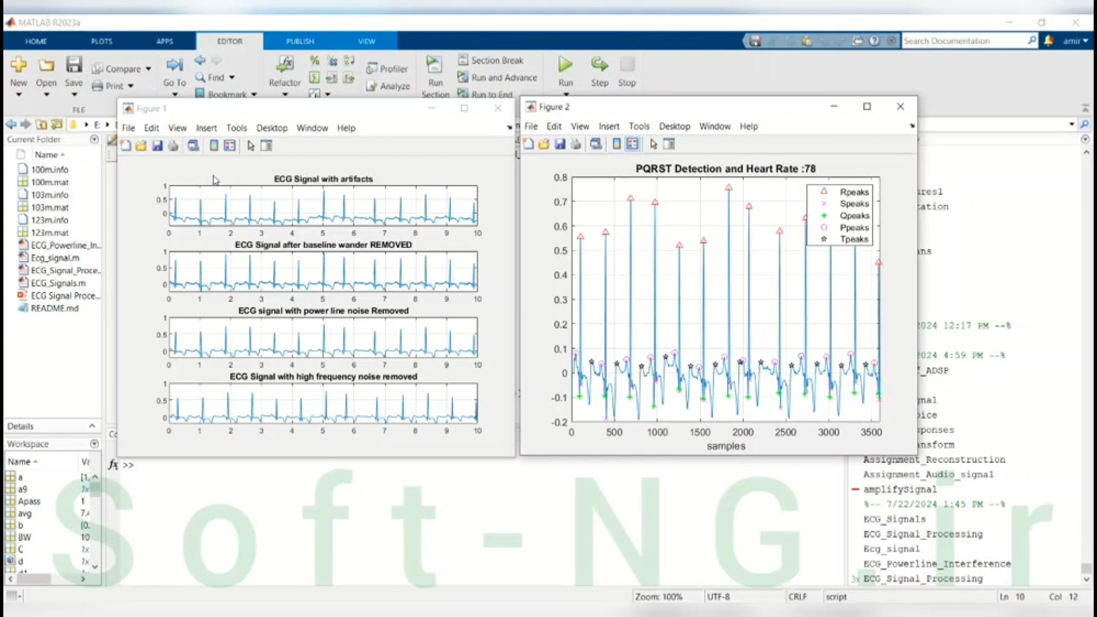The width and height of the screenshot is (1097, 617).
Task: Open the New dropdown arrow below New
Action: click(x=18, y=95)
